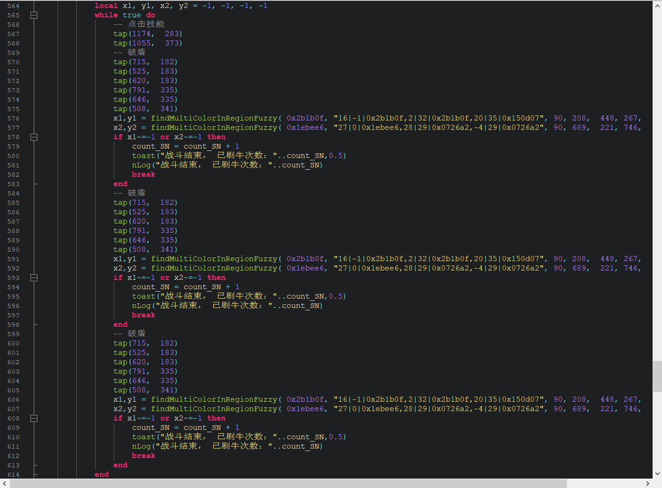Fold the if block at line 593
662x488 pixels.
[x=34, y=278]
